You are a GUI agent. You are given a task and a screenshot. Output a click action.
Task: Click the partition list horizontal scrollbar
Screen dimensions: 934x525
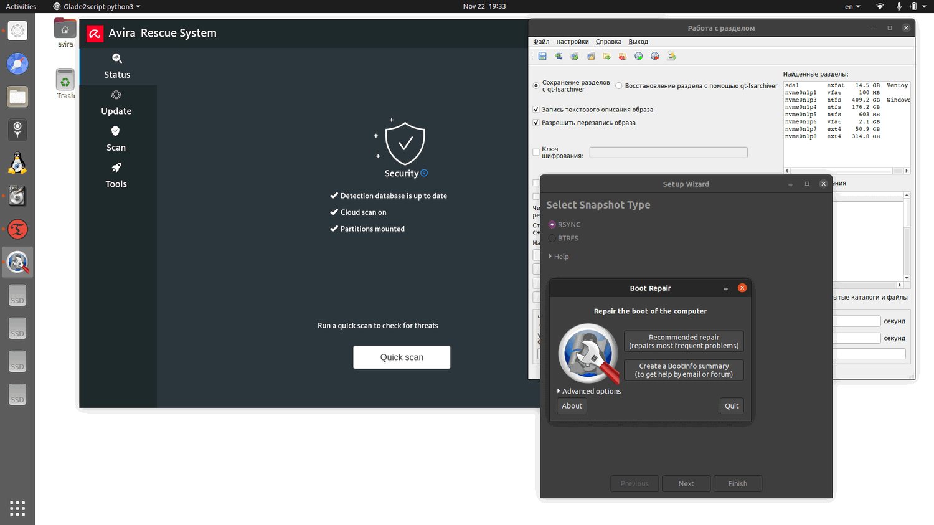[847, 171]
